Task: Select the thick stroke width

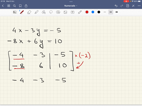Action: point(117,12)
